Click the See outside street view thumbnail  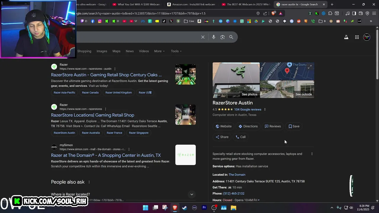coord(287,89)
